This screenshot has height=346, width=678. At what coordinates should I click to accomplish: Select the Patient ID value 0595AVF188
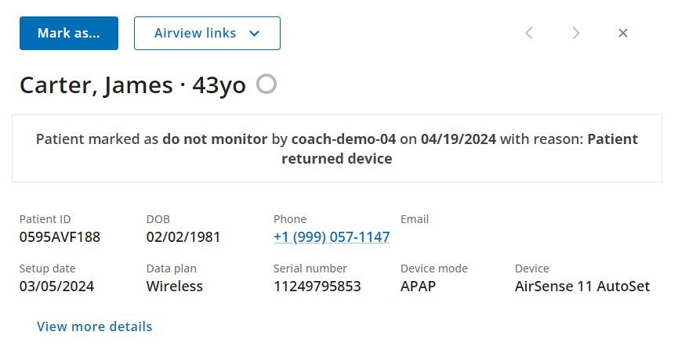[60, 237]
